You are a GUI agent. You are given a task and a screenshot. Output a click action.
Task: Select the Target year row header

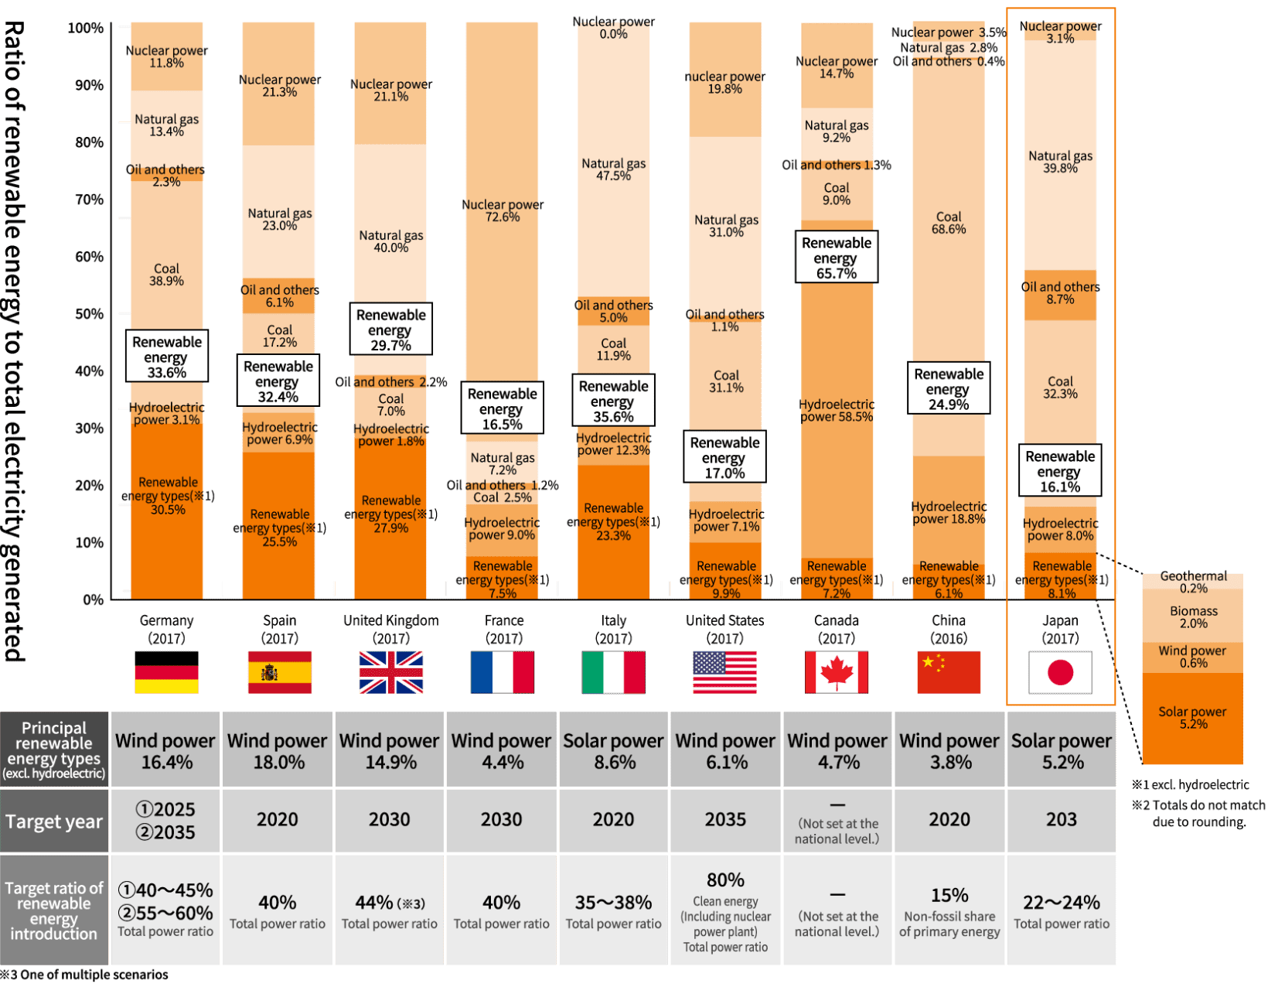coord(54,821)
